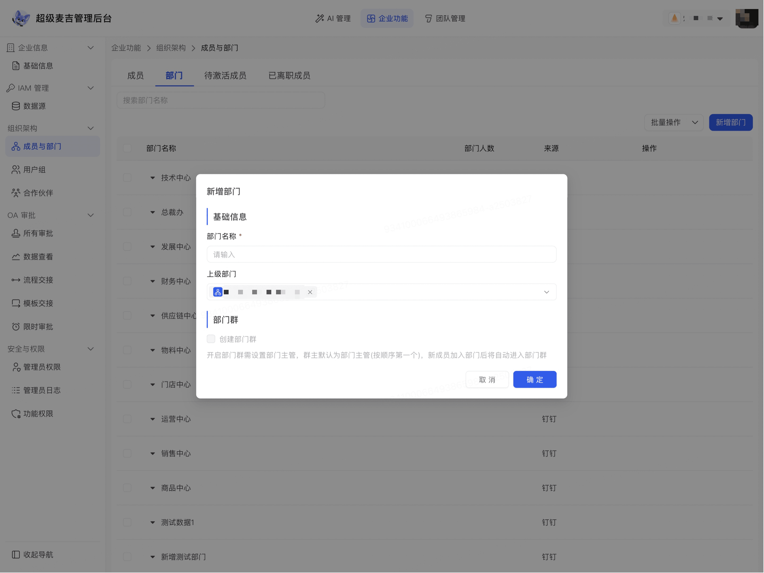
Task: Go to 组织架构 in breadcrumb
Action: click(171, 48)
